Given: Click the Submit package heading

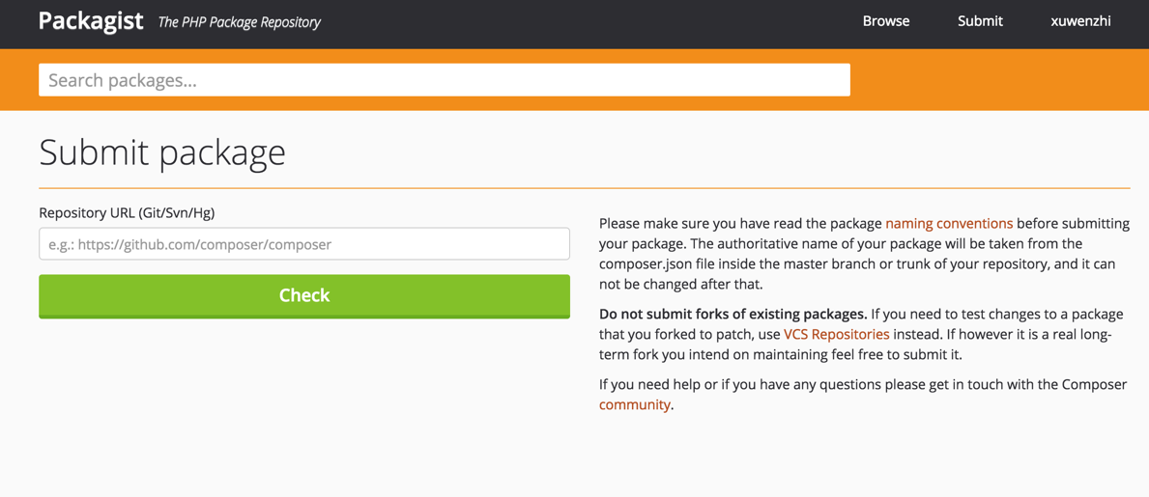Looking at the screenshot, I should [x=162, y=153].
